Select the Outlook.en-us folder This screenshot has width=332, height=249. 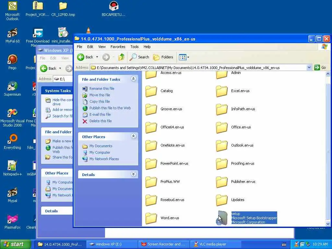coord(235,146)
